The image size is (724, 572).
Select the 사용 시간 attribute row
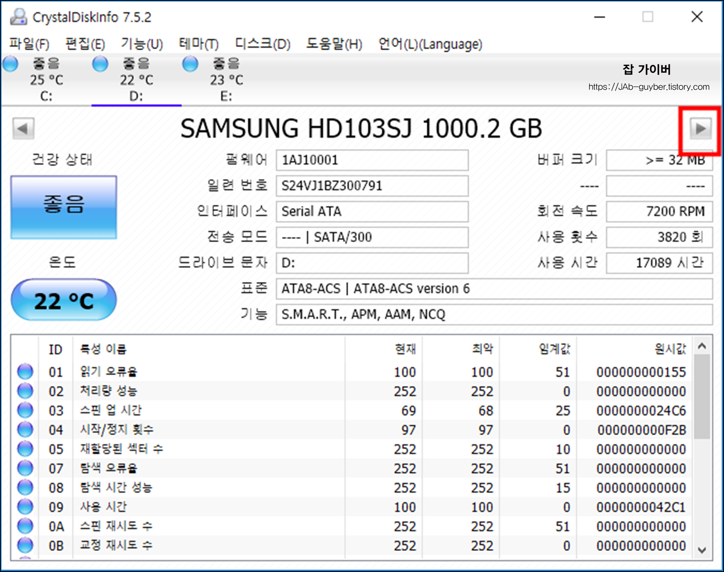pyautogui.click(x=352, y=506)
